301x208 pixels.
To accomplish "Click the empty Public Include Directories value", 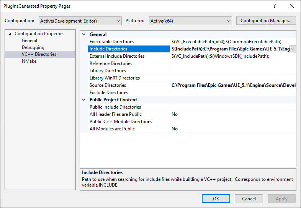I will pyautogui.click(x=233, y=107).
